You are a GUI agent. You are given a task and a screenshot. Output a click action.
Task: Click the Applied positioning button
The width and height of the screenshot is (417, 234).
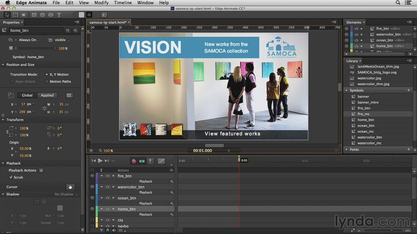click(x=47, y=95)
